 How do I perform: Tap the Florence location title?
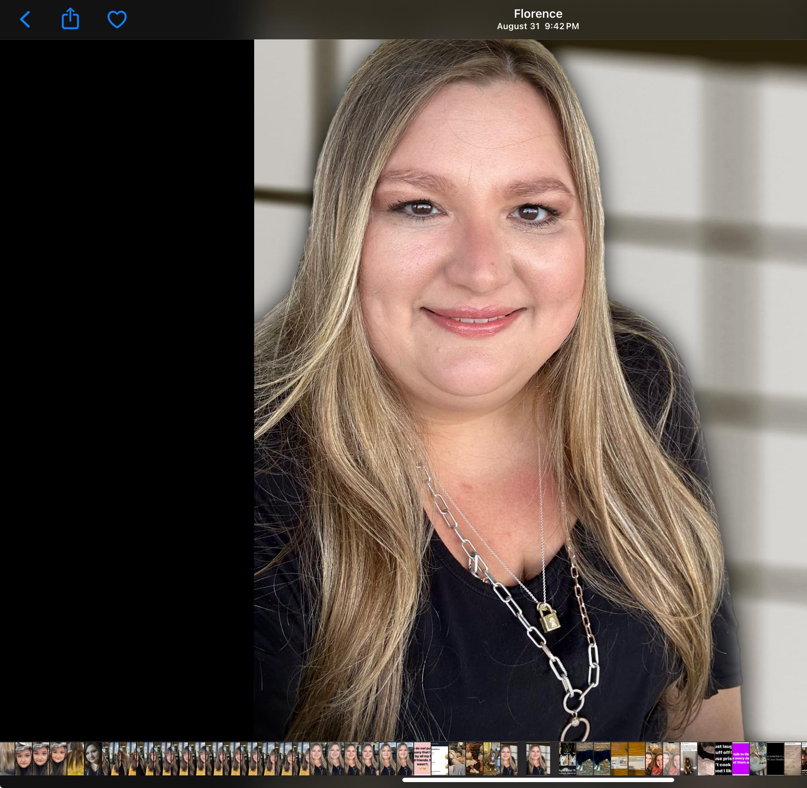537,14
